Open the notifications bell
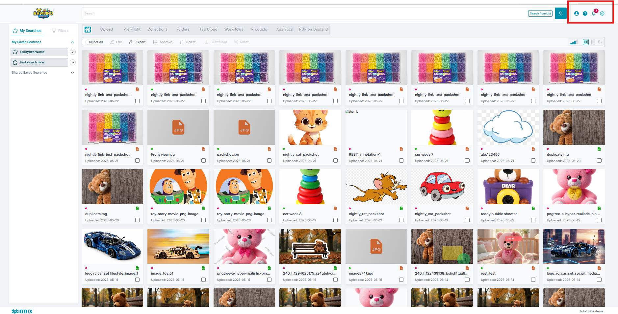618x314 pixels. pyautogui.click(x=594, y=13)
